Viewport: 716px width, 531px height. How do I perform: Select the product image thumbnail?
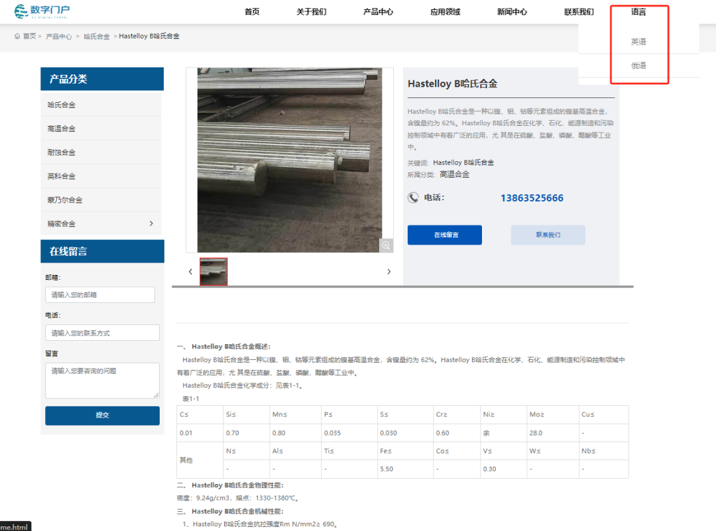(x=213, y=271)
